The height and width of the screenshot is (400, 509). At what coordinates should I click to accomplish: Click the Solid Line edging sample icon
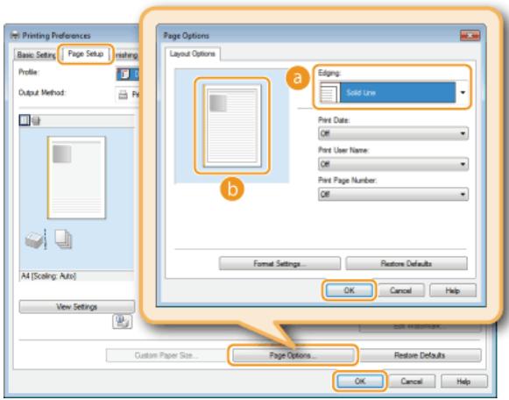coord(329,93)
